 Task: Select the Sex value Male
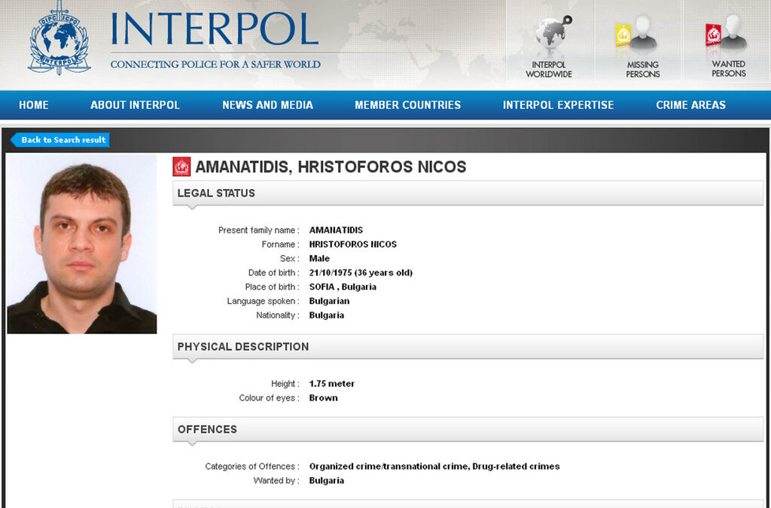tap(319, 258)
